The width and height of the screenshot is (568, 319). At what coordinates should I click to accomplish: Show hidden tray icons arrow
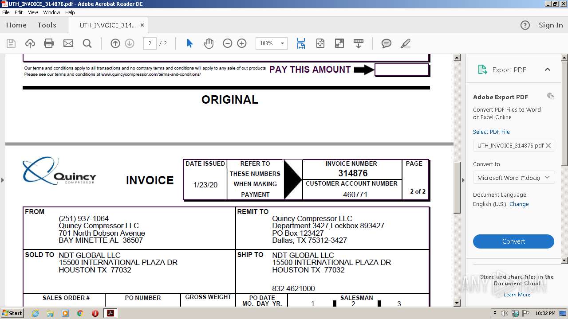[x=495, y=313]
